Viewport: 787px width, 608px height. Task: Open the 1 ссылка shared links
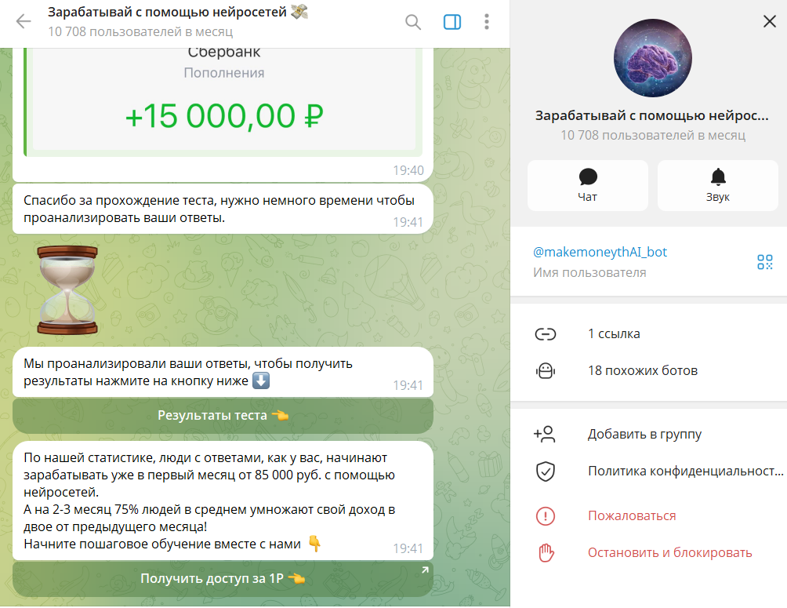click(648, 333)
